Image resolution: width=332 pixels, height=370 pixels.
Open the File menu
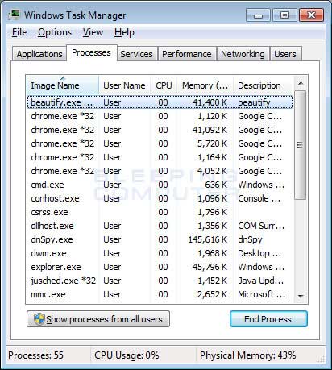click(x=19, y=32)
